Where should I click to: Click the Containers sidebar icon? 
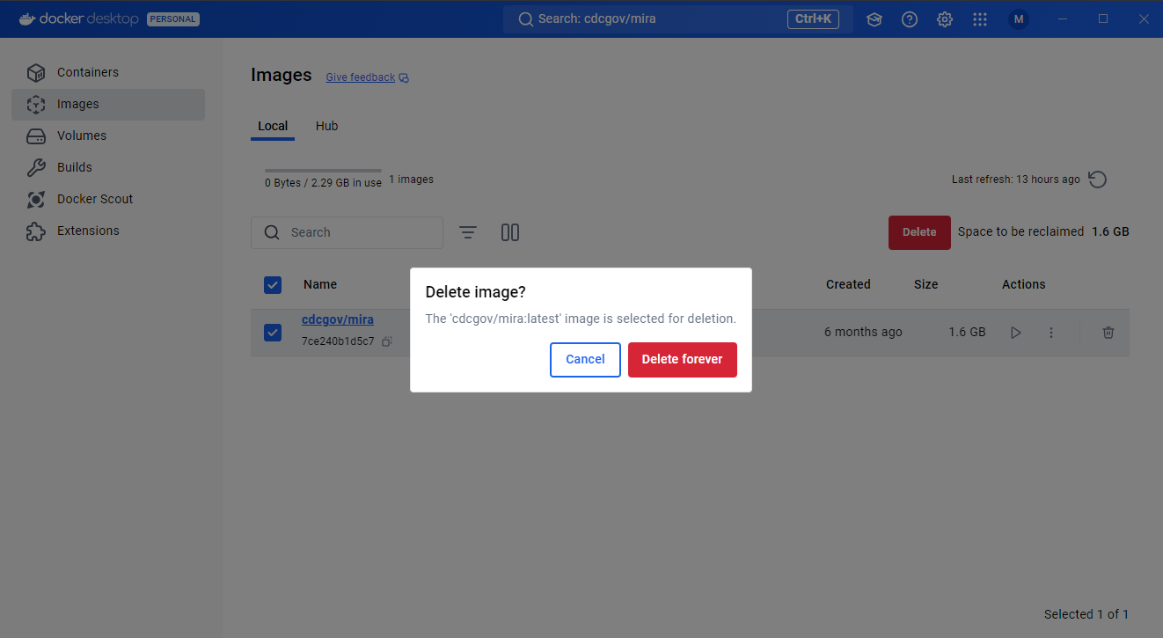pyautogui.click(x=36, y=72)
